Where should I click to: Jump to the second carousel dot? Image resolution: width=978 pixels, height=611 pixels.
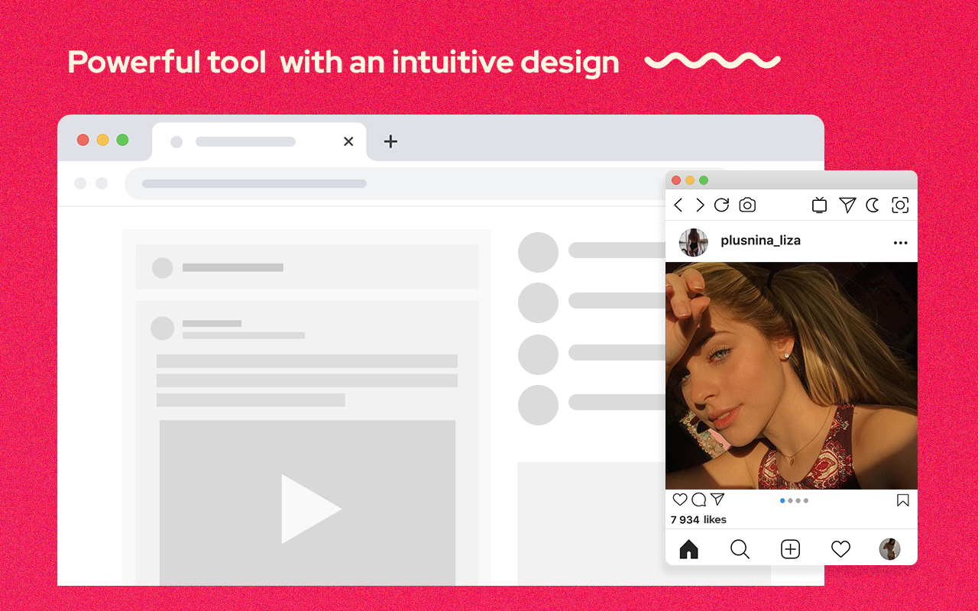[x=790, y=501]
